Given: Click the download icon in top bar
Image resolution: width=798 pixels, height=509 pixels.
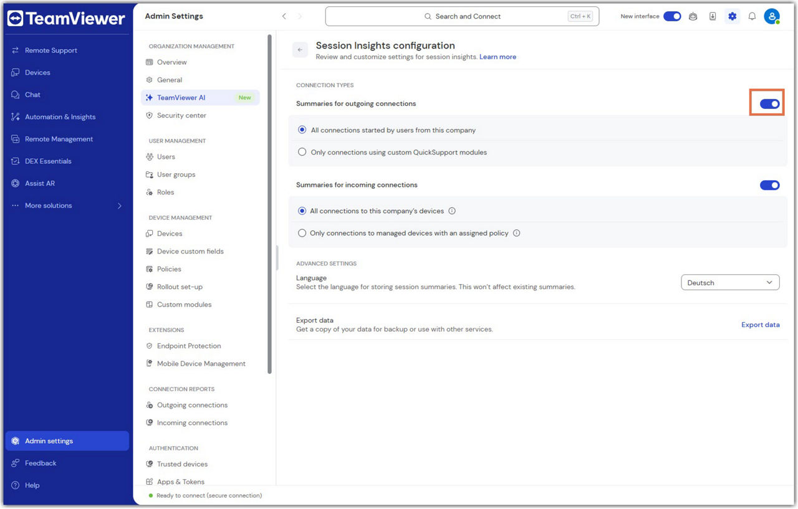Looking at the screenshot, I should coord(713,16).
